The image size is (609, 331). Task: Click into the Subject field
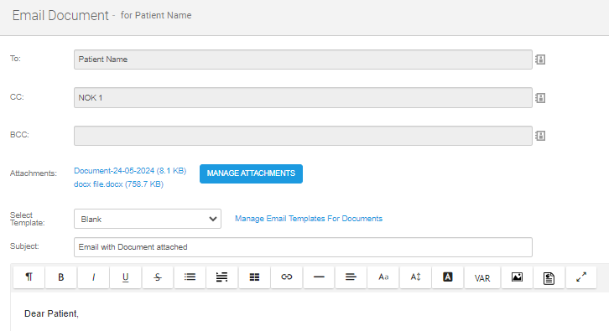click(x=303, y=247)
